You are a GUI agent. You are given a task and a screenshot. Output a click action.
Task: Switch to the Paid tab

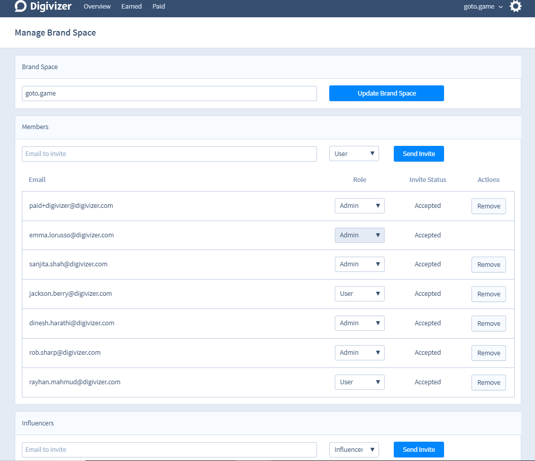(159, 7)
